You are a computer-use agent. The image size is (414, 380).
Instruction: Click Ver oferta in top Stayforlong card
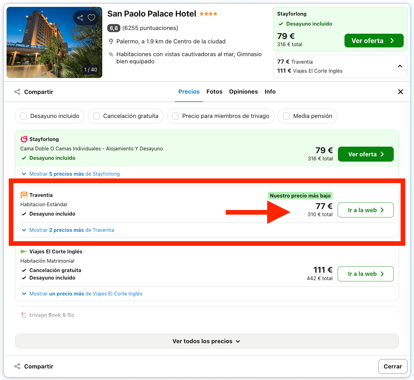coord(374,41)
